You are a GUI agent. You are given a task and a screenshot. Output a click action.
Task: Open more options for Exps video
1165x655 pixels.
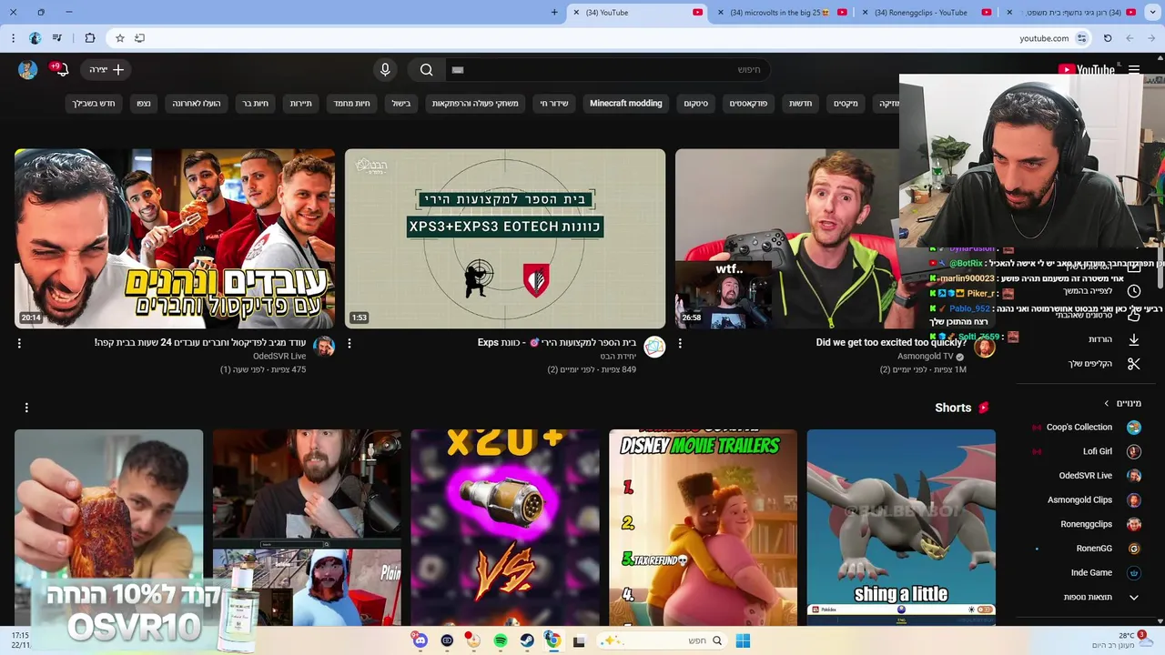tap(349, 344)
